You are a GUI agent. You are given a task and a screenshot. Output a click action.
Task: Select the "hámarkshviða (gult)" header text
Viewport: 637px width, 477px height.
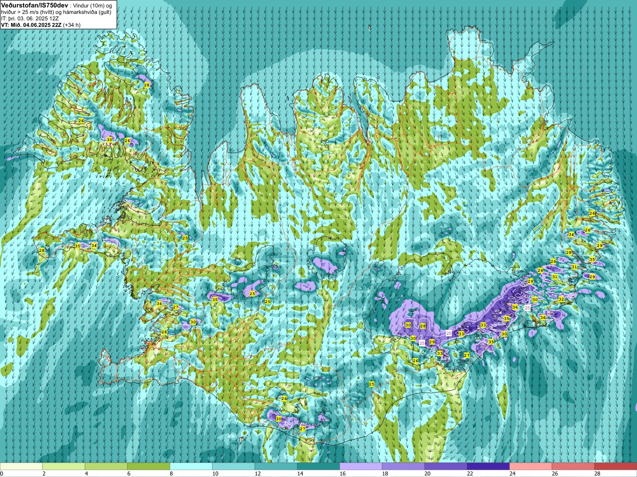click(88, 12)
